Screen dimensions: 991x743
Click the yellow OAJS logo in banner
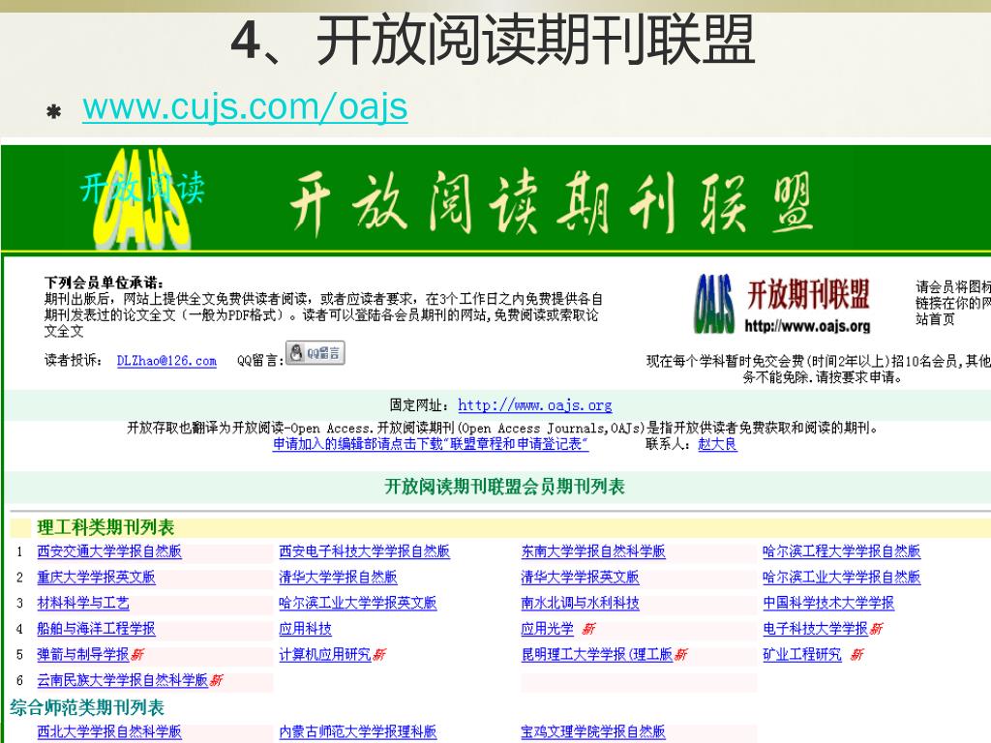pos(141,199)
